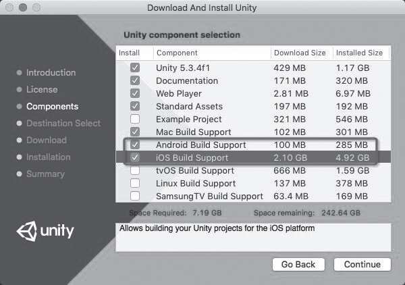Viewport: 405px width, 285px height.
Task: Select the Installation step in sidebar
Action: pos(49,157)
